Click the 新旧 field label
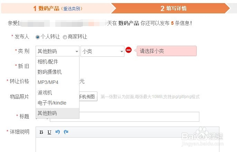The height and width of the screenshot is (152, 237). 23,66
